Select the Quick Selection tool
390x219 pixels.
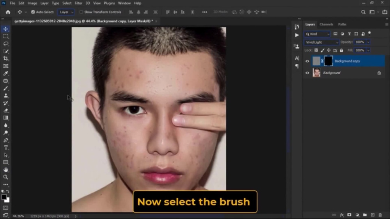(6, 51)
